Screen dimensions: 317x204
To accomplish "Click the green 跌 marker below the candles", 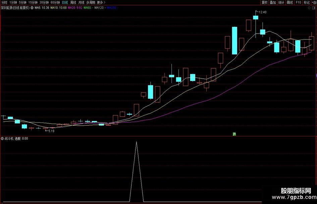I will [234, 134].
